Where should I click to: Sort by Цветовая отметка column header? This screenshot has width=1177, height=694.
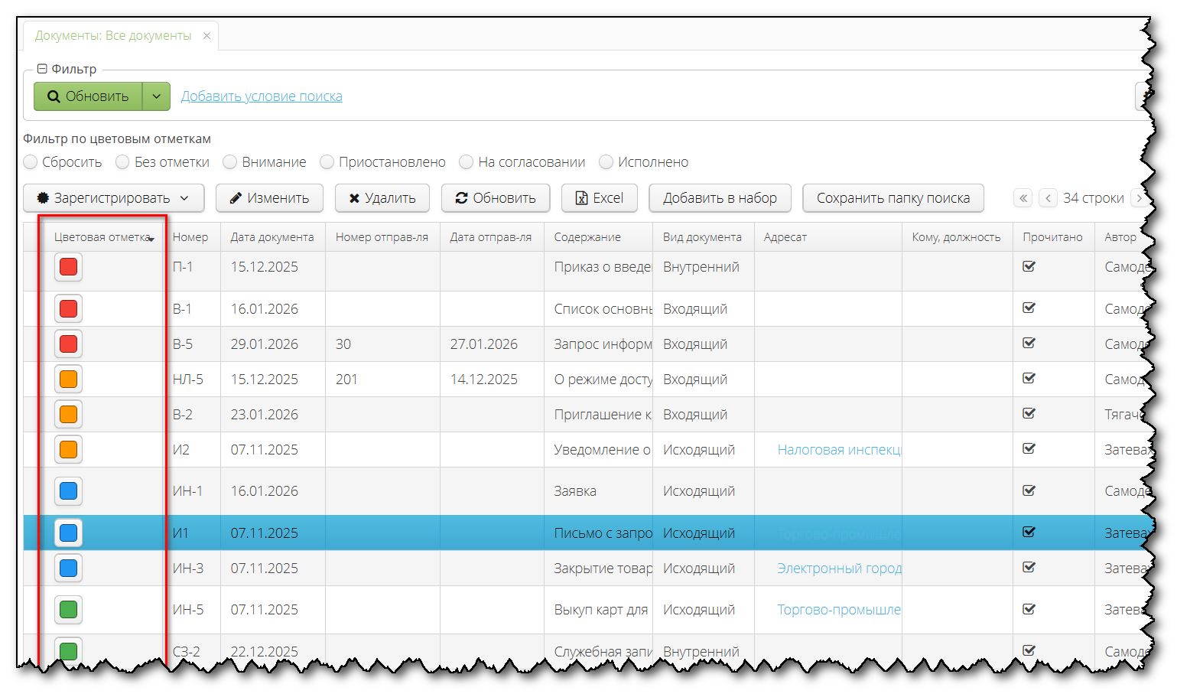tap(102, 237)
